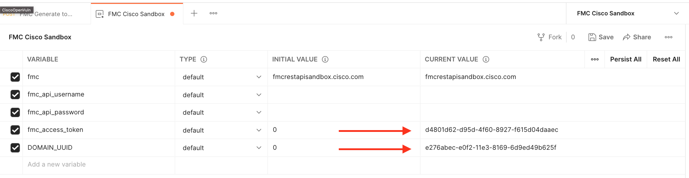Click the TYPE column info icon
The height and width of the screenshot is (178, 689).
tap(204, 59)
